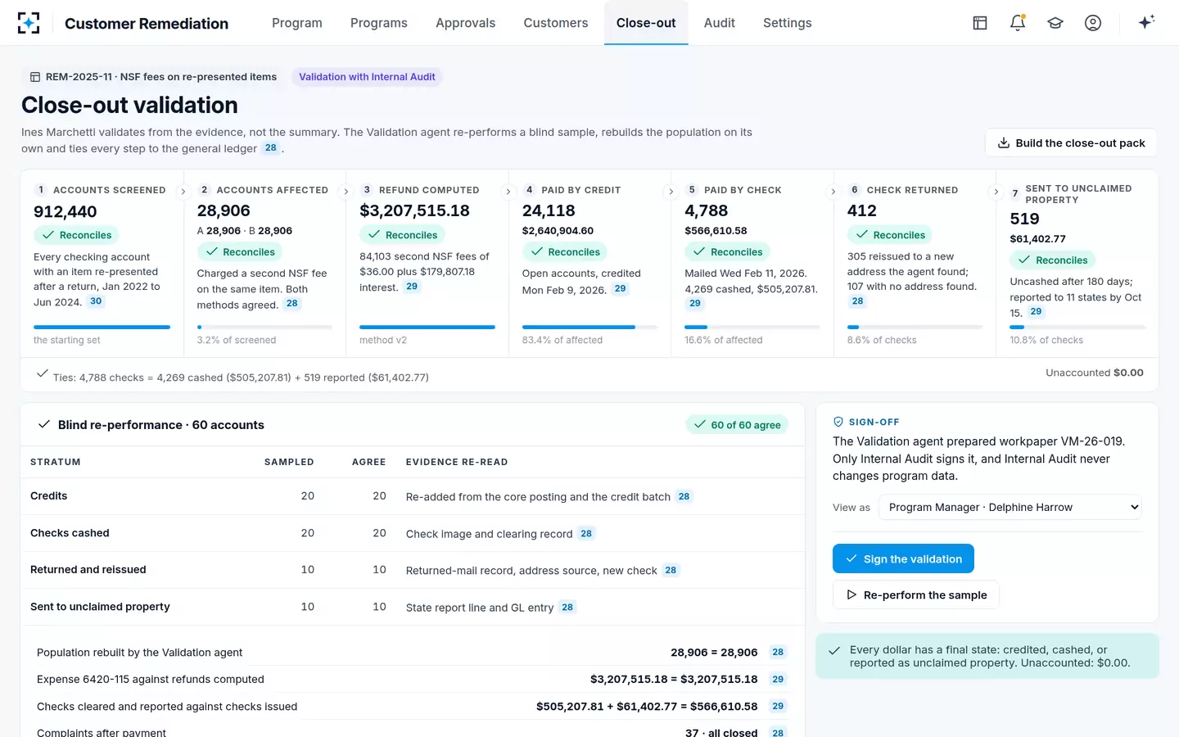Image resolution: width=1179 pixels, height=737 pixels.
Task: Open the layout panel icon in header
Action: coord(980,23)
